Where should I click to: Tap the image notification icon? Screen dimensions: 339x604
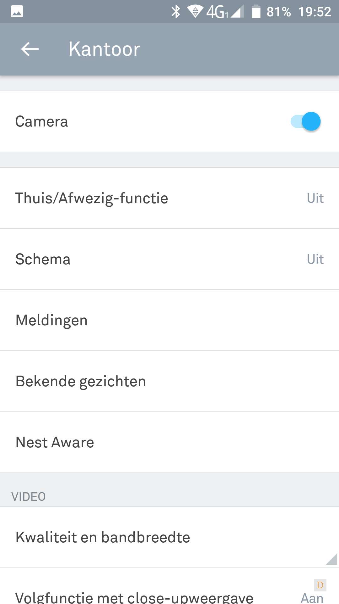pyautogui.click(x=17, y=12)
